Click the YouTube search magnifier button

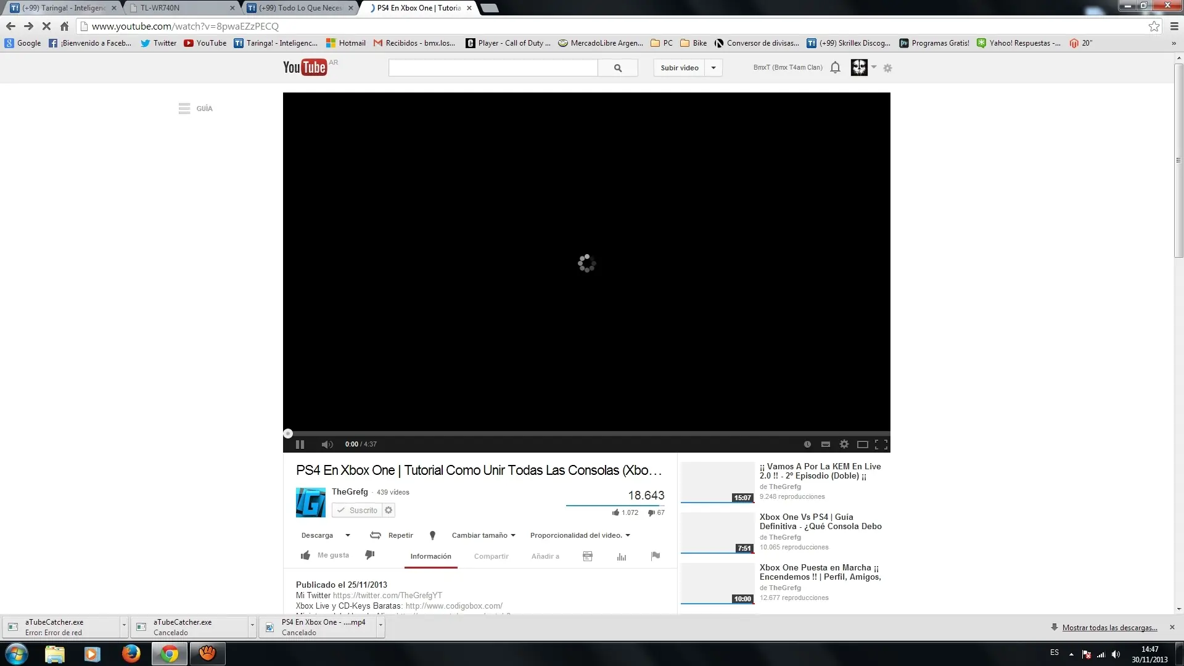(x=618, y=68)
